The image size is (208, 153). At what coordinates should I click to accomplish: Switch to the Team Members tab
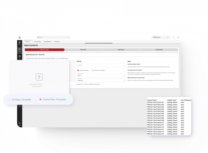[x=48, y=42]
